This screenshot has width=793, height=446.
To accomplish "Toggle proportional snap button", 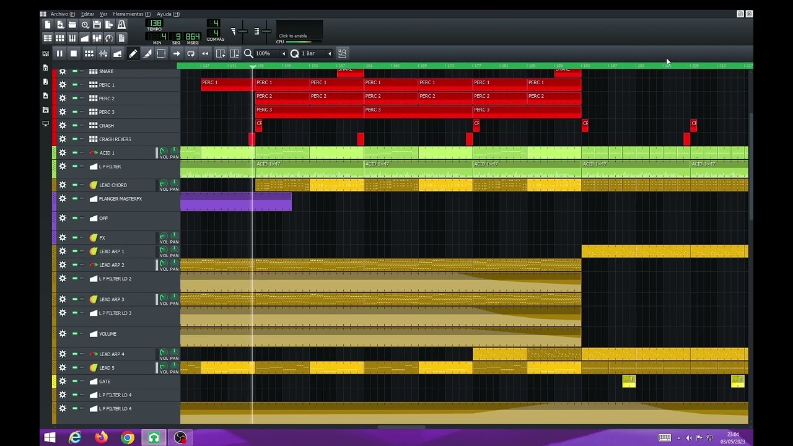I will [x=342, y=54].
